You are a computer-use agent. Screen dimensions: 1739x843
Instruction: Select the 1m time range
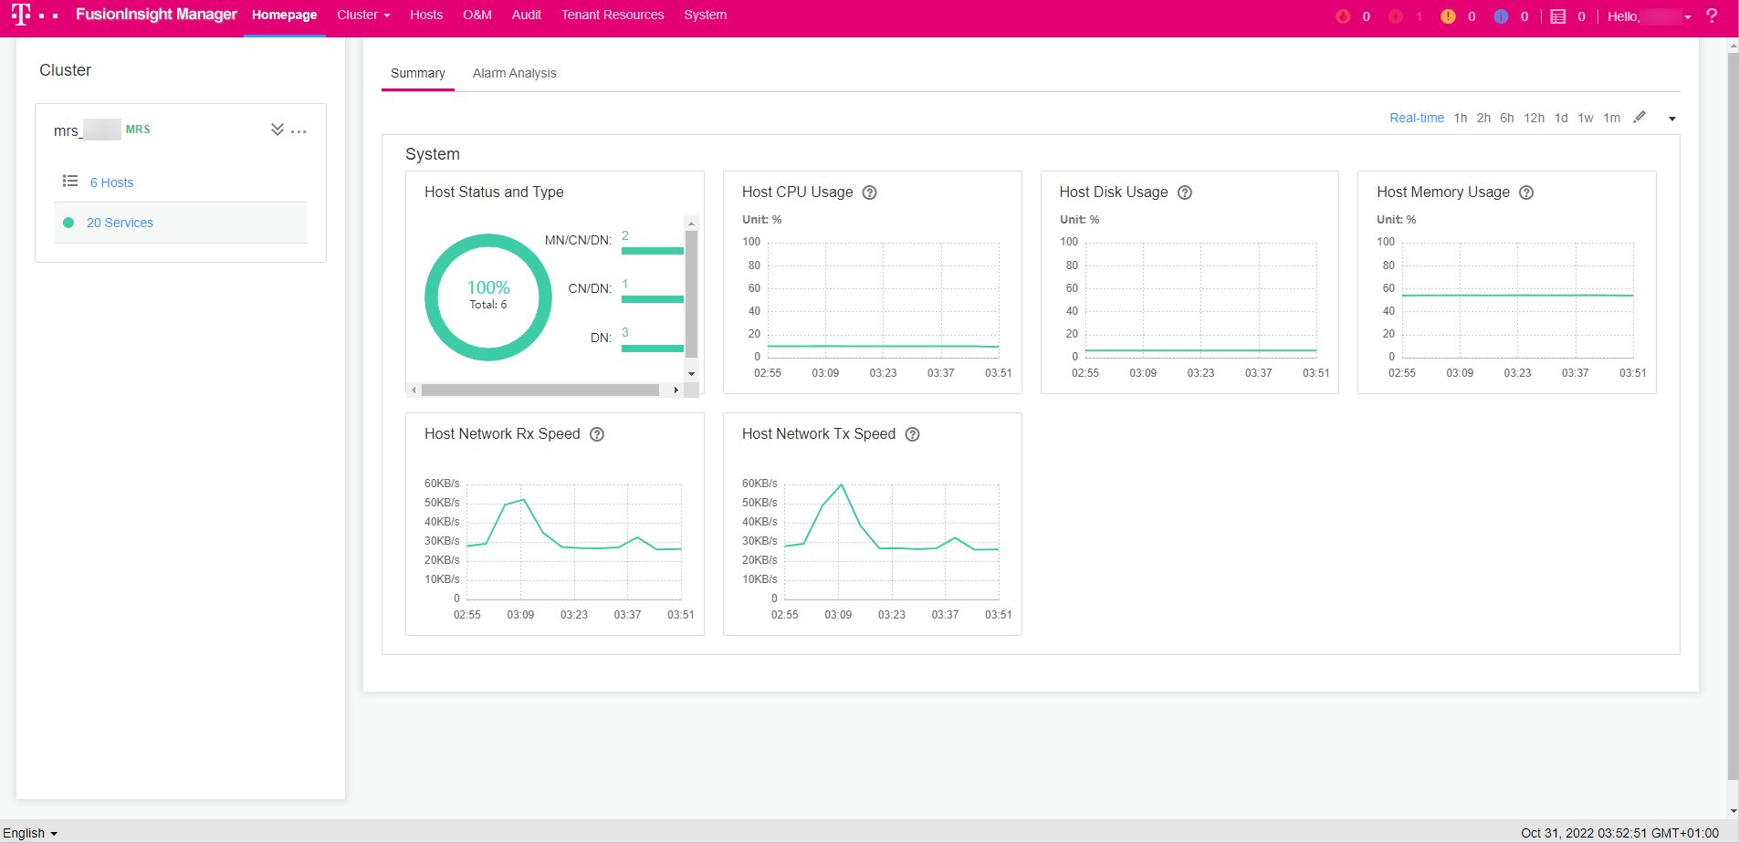click(x=1612, y=118)
